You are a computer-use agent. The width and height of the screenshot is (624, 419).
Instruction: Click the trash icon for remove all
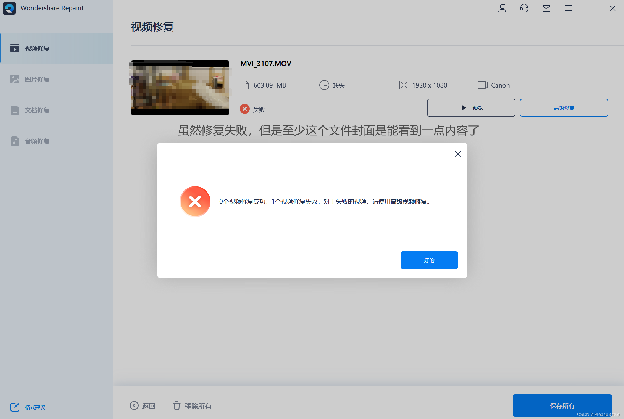tap(177, 405)
